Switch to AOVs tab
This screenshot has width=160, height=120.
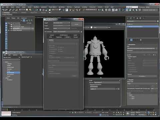[51, 37]
